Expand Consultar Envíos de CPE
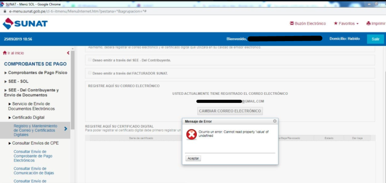The width and height of the screenshot is (386, 183). click(34, 143)
